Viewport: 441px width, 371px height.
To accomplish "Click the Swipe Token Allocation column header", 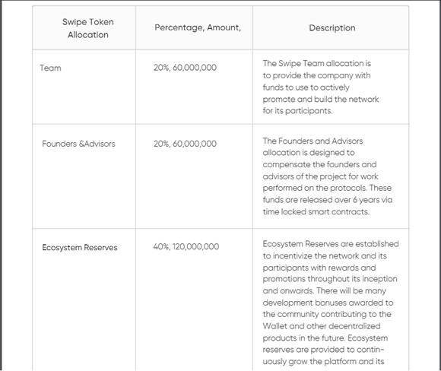I will (87, 28).
